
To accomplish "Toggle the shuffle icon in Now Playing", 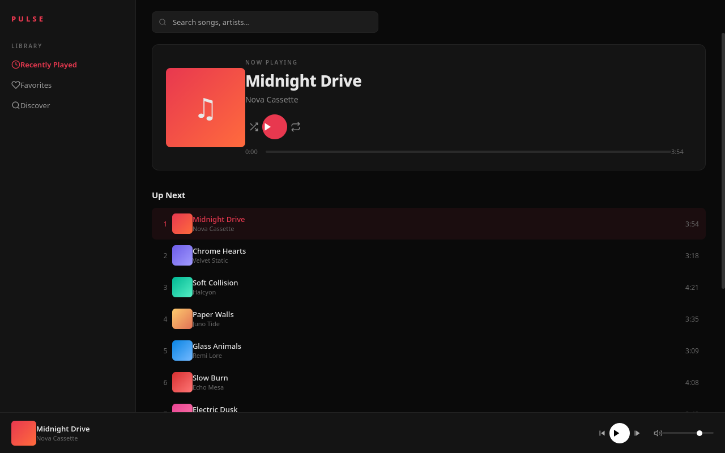I will [254, 127].
